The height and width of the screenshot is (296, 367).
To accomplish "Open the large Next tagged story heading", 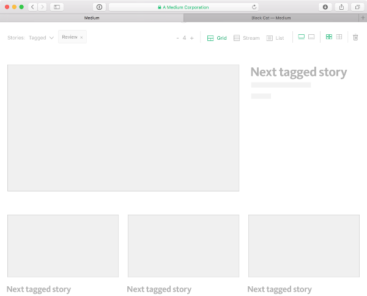I will coord(298,72).
